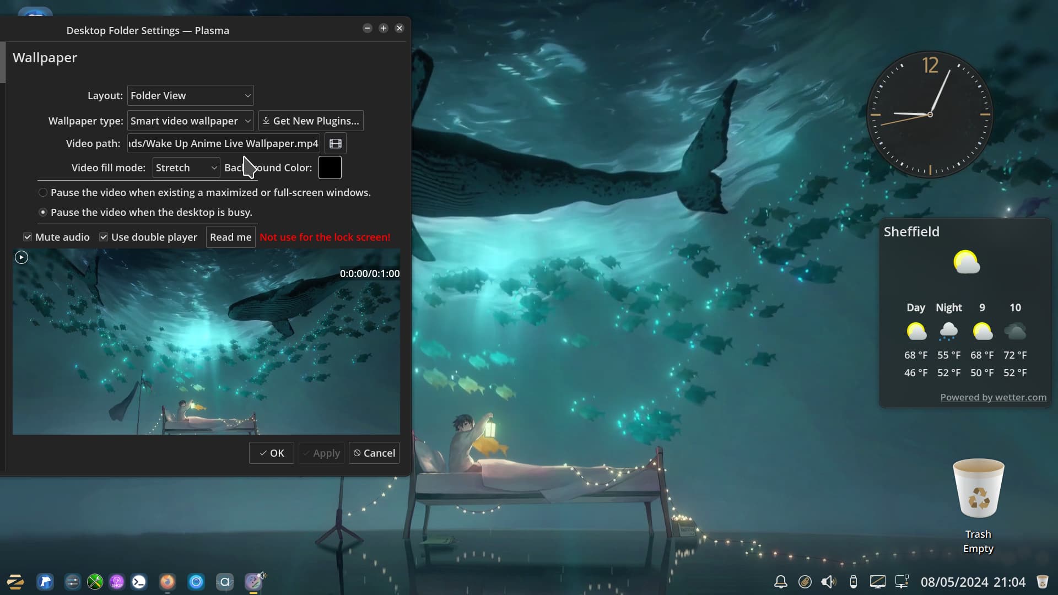Click Get New Plugins button

[x=311, y=121]
